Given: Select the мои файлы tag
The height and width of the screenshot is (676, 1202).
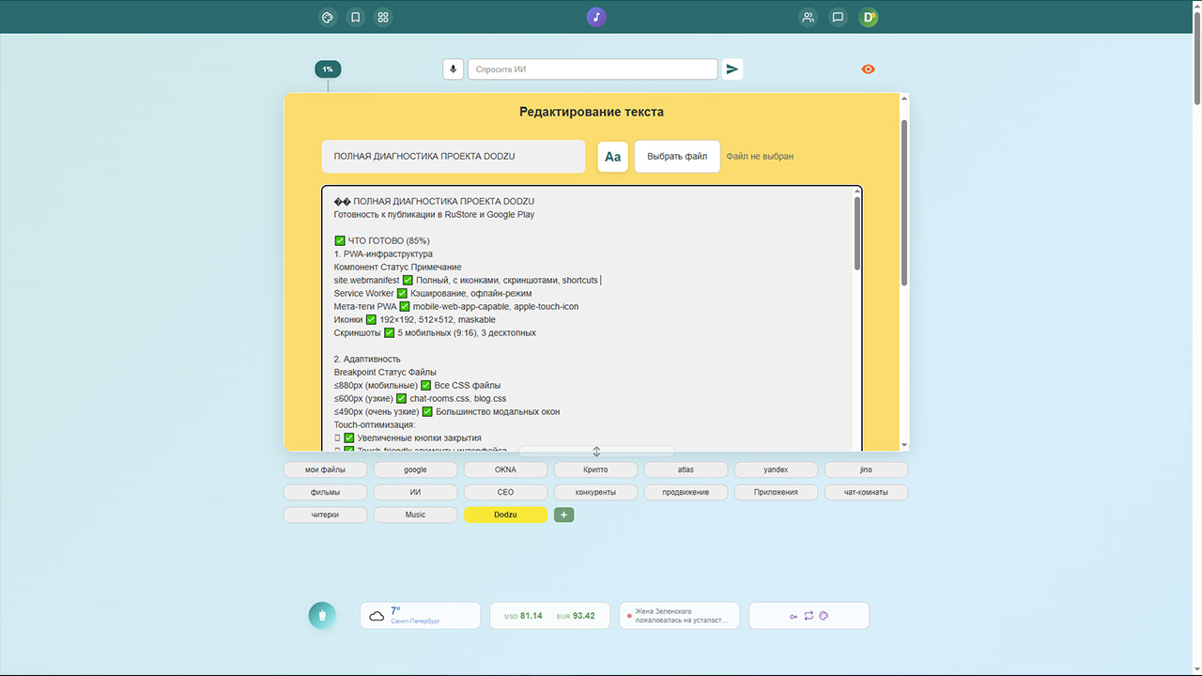Looking at the screenshot, I should click(x=325, y=469).
